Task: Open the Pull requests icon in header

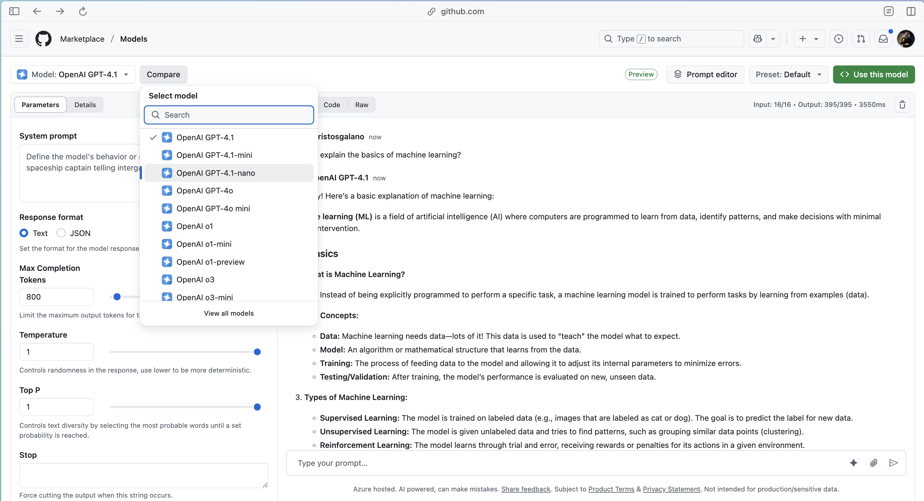Action: [861, 39]
